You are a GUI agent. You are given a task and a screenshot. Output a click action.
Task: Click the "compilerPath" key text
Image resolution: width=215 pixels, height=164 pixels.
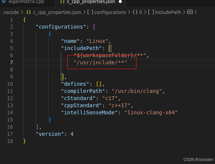pyautogui.click(x=83, y=91)
